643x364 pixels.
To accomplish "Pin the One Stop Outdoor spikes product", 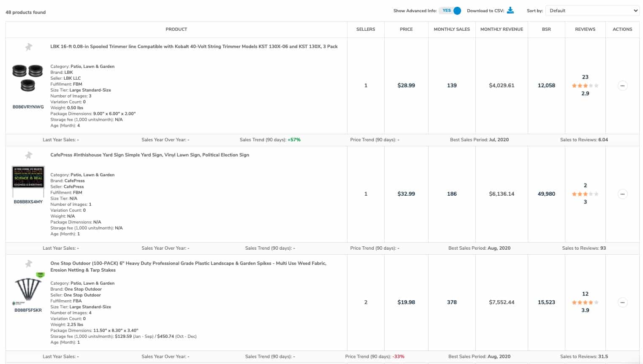I will coord(28,264).
